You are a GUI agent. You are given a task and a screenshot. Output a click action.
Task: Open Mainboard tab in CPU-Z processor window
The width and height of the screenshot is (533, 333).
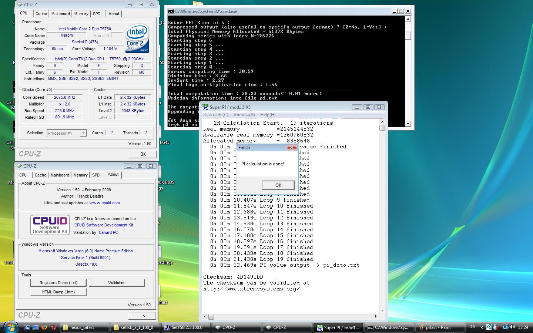click(x=61, y=14)
